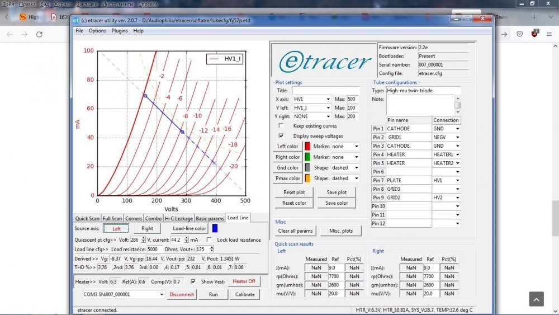Toggle Lock load resistance checkbox
Image resolution: width=559 pixels, height=315 pixels.
(x=209, y=240)
